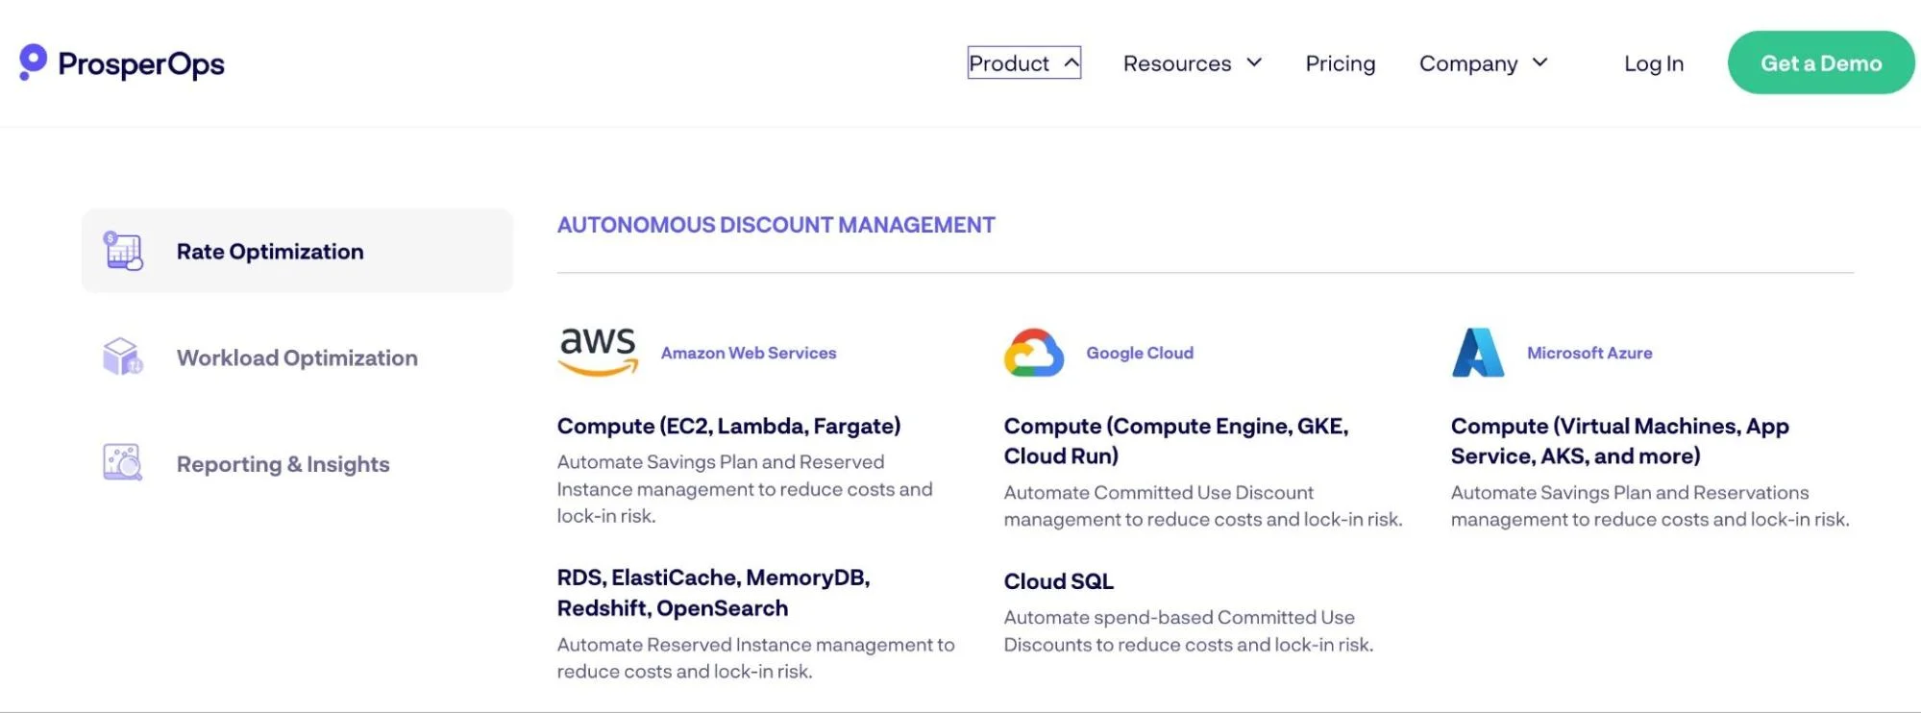Viewport: 1921px width, 713px height.
Task: Open the Microsoft Azure link
Action: click(x=1589, y=353)
